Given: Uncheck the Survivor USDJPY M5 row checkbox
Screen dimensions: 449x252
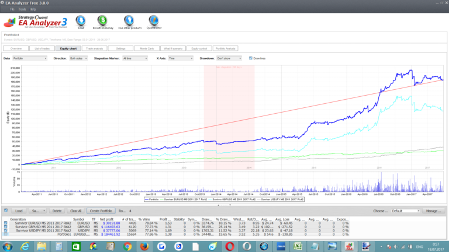Looking at the screenshot, I should point(5,230).
